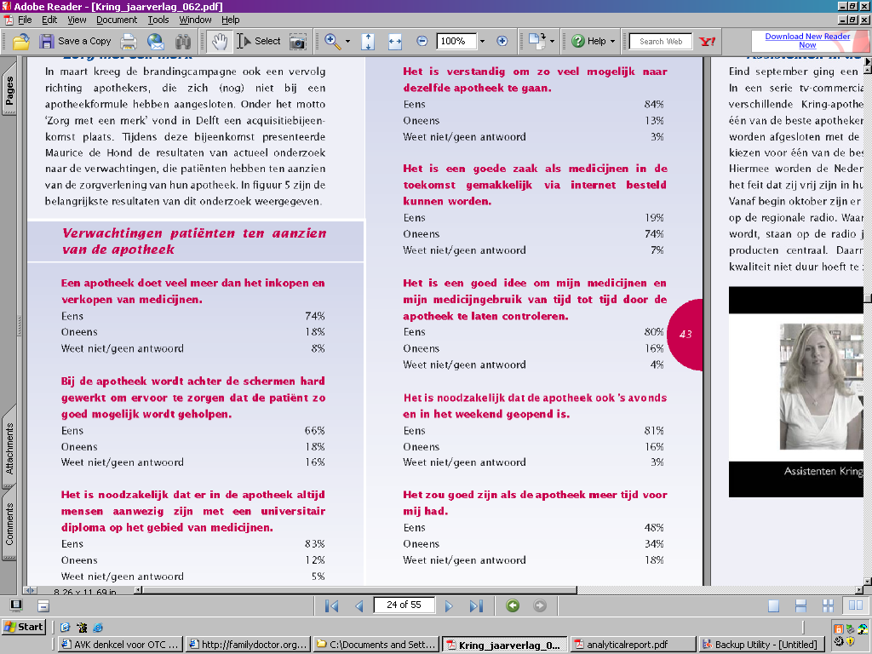872x654 pixels.
Task: Click the Kring_jaarverlag taskbar button
Action: [505, 645]
